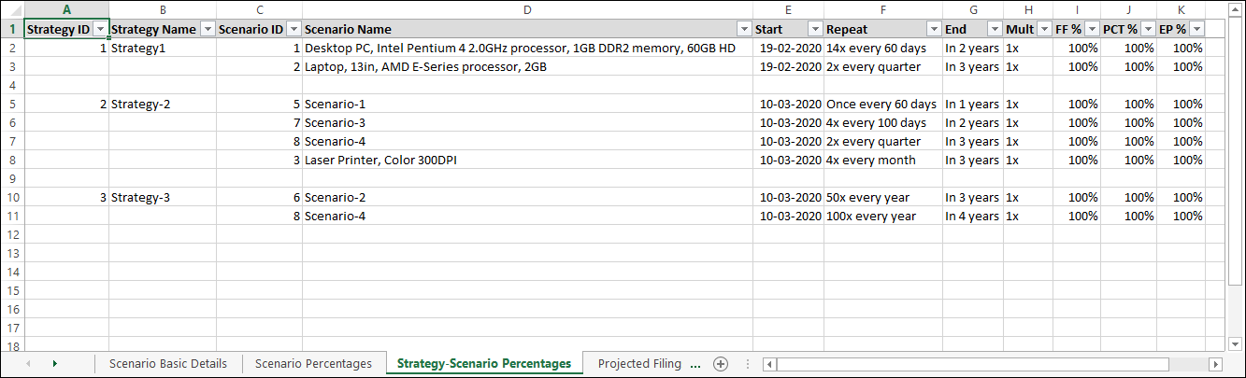Select the Laser Printer, Color 300DPI cell
Image resolution: width=1246 pixels, height=378 pixels.
[x=527, y=160]
